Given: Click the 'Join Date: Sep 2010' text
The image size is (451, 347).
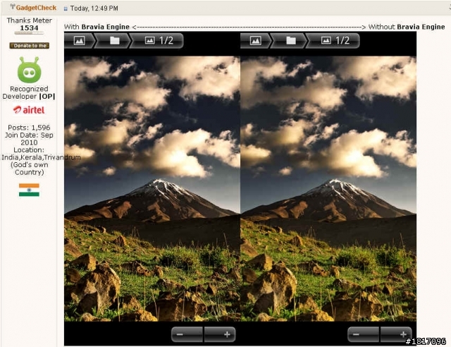Looking at the screenshot, I should [29, 138].
